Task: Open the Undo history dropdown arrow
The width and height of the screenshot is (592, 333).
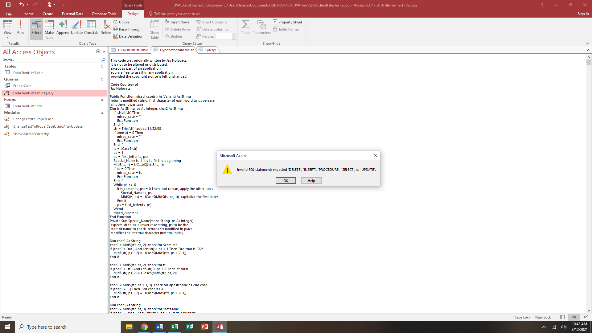Action: 27,5
